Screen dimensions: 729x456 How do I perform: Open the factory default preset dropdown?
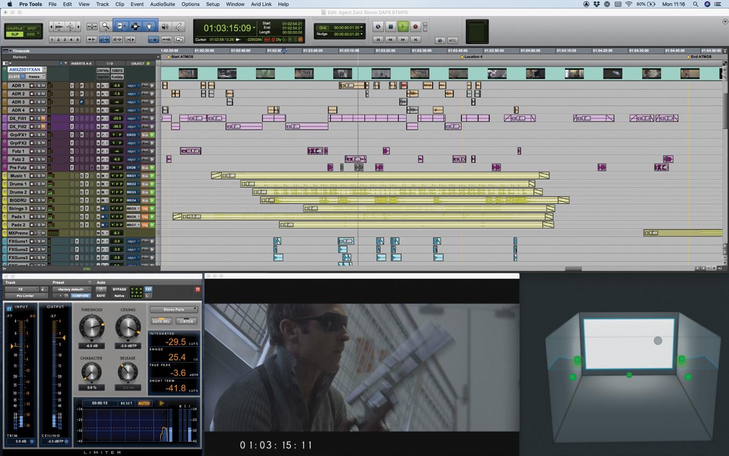(71, 289)
